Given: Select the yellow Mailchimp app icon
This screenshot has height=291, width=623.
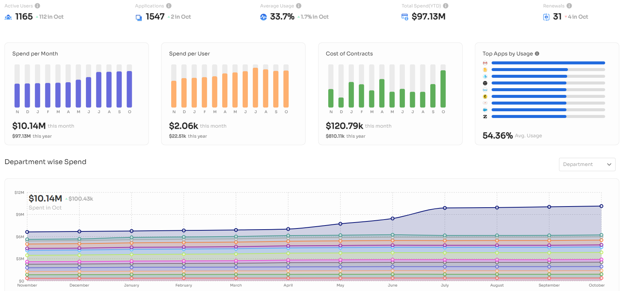Looking at the screenshot, I should [x=485, y=96].
